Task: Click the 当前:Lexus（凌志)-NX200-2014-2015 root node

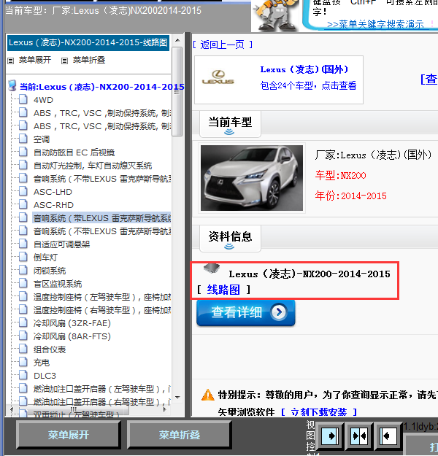Action: [x=102, y=87]
